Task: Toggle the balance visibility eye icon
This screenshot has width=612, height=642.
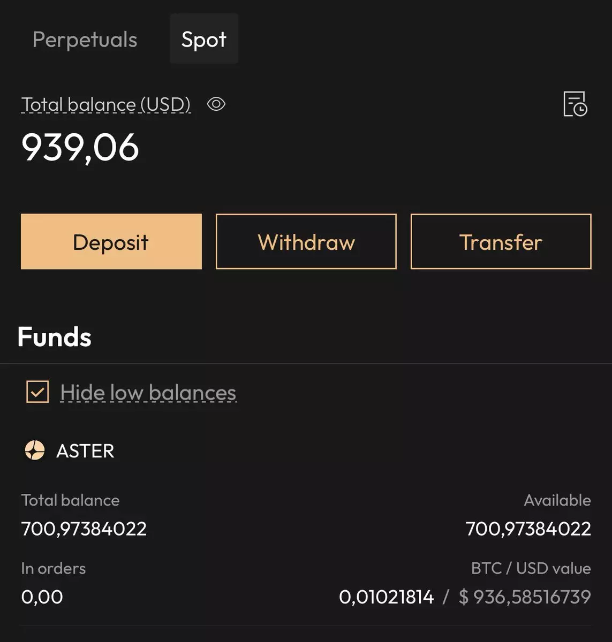Action: click(x=216, y=104)
